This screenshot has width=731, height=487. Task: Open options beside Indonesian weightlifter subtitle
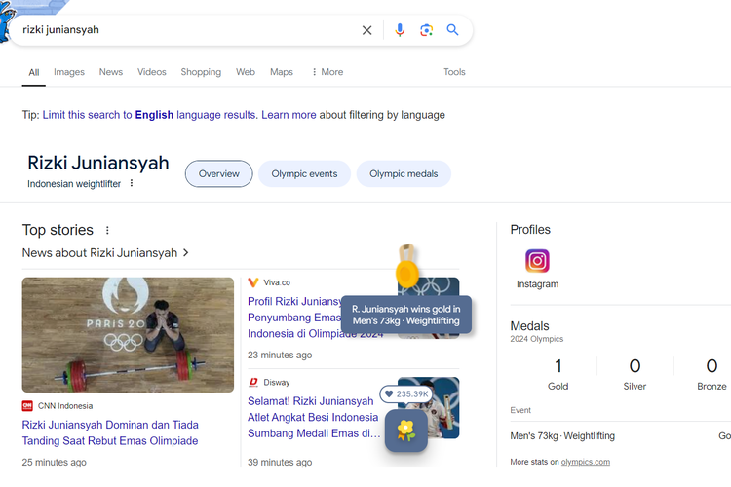coord(132,183)
